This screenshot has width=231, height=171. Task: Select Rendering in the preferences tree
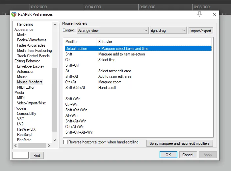(25, 24)
